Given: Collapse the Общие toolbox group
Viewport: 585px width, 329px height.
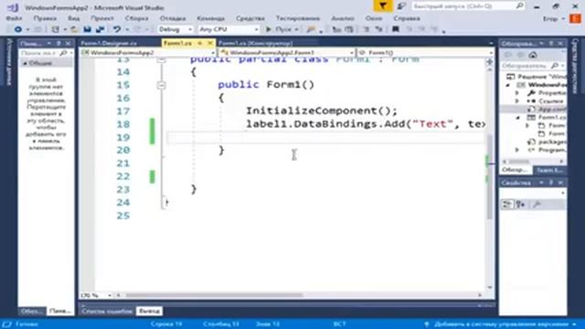Looking at the screenshot, I should tap(25, 63).
